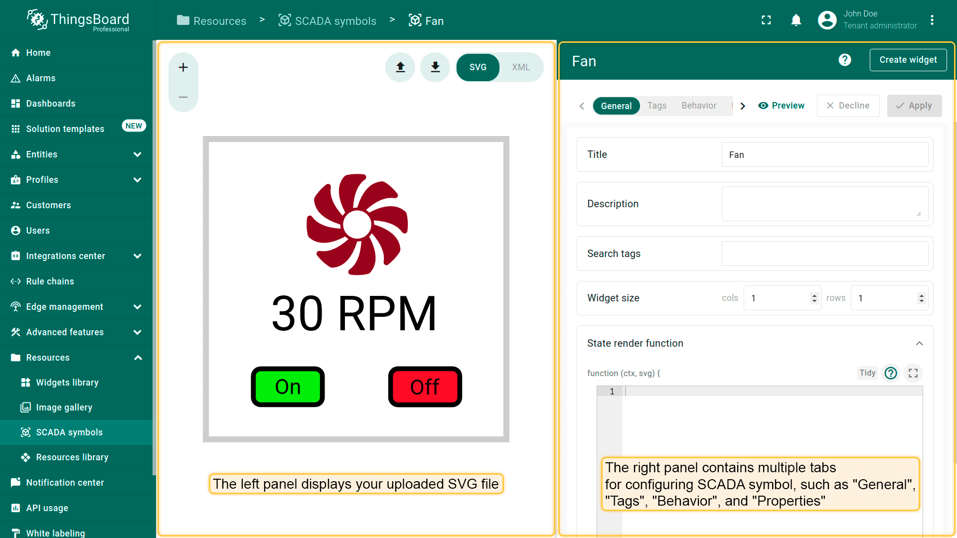Collapse the State render function section
Viewport: 957px width, 538px height.
[x=919, y=343]
